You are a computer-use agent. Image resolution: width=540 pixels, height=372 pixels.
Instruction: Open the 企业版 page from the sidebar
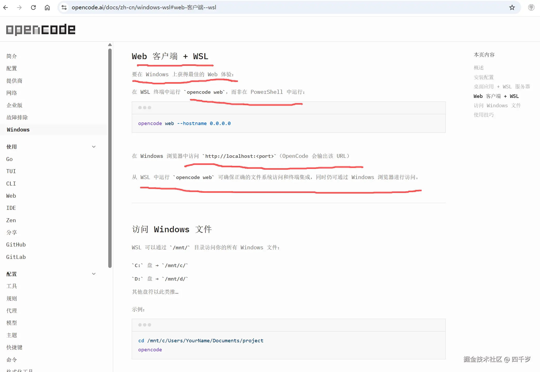pos(14,105)
